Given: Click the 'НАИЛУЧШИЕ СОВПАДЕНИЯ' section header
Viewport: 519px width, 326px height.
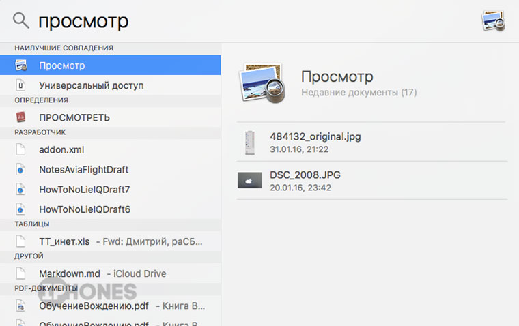Looking at the screenshot, I should 64,48.
